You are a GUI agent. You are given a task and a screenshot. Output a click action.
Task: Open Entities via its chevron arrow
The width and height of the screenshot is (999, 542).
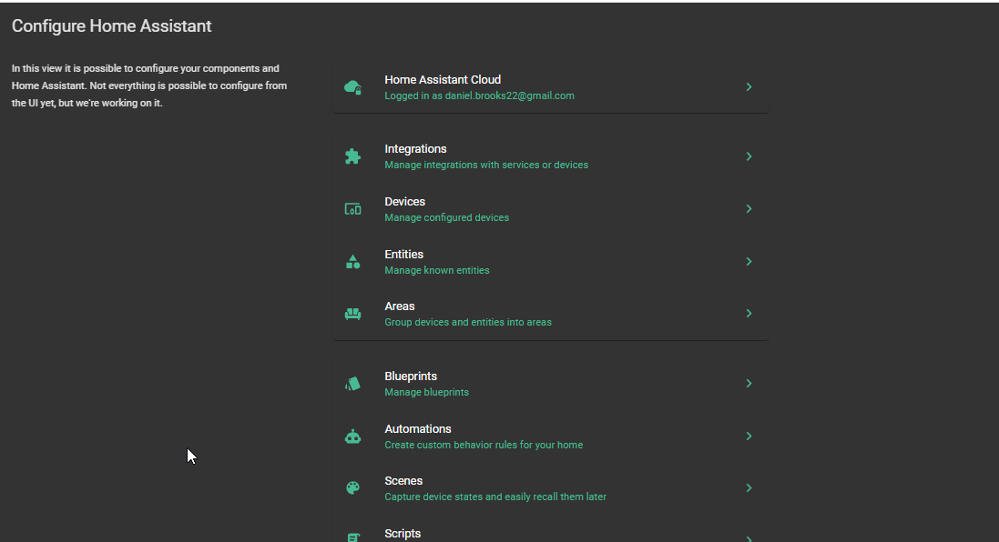coord(749,262)
